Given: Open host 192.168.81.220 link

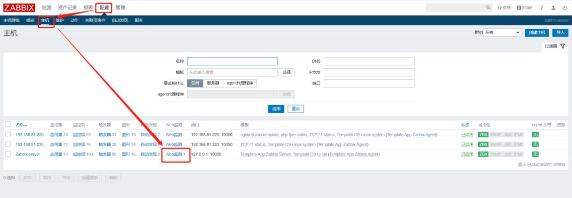Looking at the screenshot, I should pyautogui.click(x=30, y=135).
